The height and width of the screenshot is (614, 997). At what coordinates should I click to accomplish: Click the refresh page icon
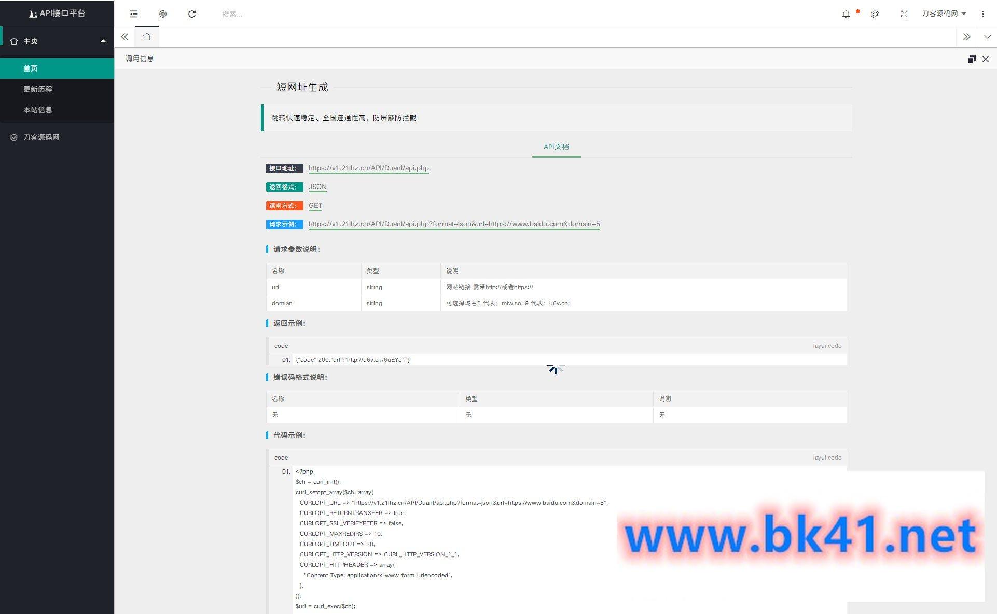[x=192, y=14]
